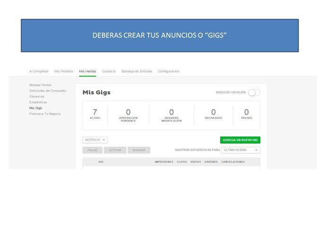Click the Mis Gigs heading
Image resolution: width=317 pixels, height=238 pixels.
click(97, 92)
